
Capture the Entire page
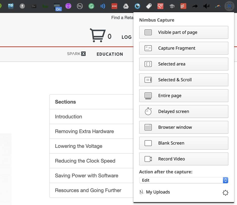pos(184,96)
